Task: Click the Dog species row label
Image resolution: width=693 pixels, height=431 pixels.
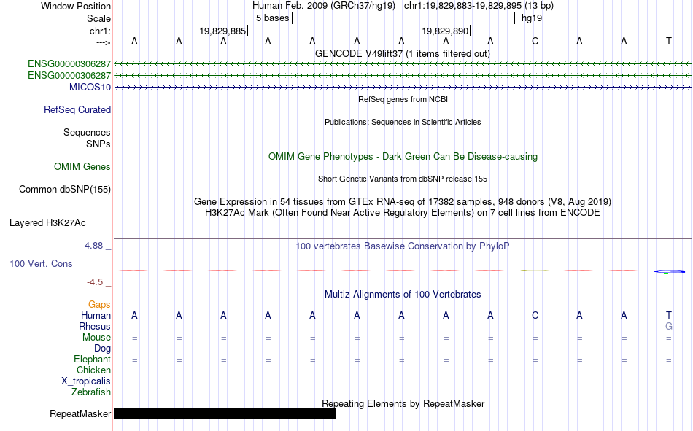Action: 102,349
